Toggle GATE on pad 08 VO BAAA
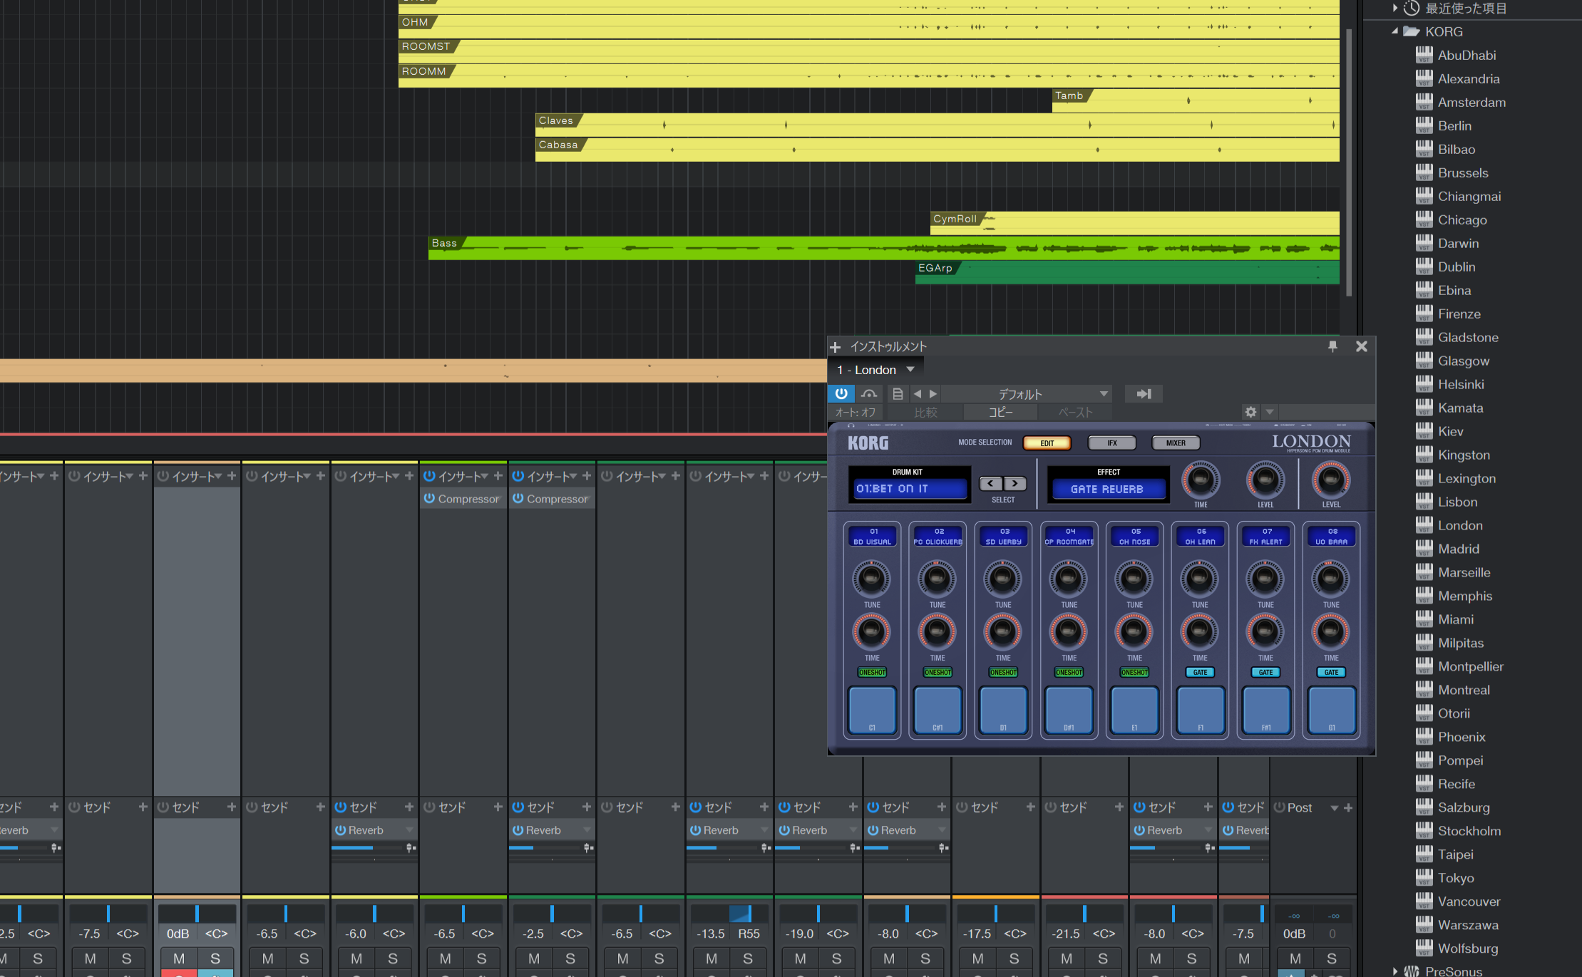Image resolution: width=1582 pixels, height=977 pixels. click(x=1332, y=672)
